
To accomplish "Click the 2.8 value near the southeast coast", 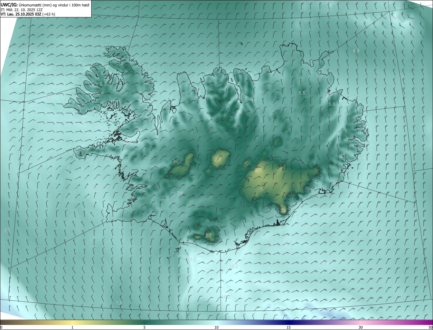I will (x=283, y=211).
